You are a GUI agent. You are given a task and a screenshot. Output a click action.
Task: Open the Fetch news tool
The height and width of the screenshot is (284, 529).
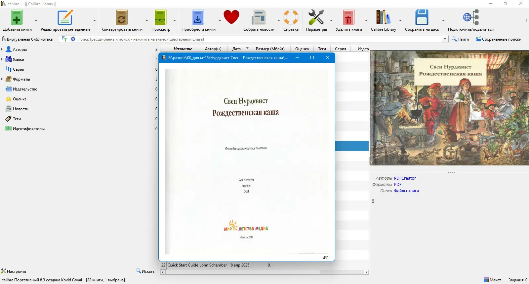(259, 18)
